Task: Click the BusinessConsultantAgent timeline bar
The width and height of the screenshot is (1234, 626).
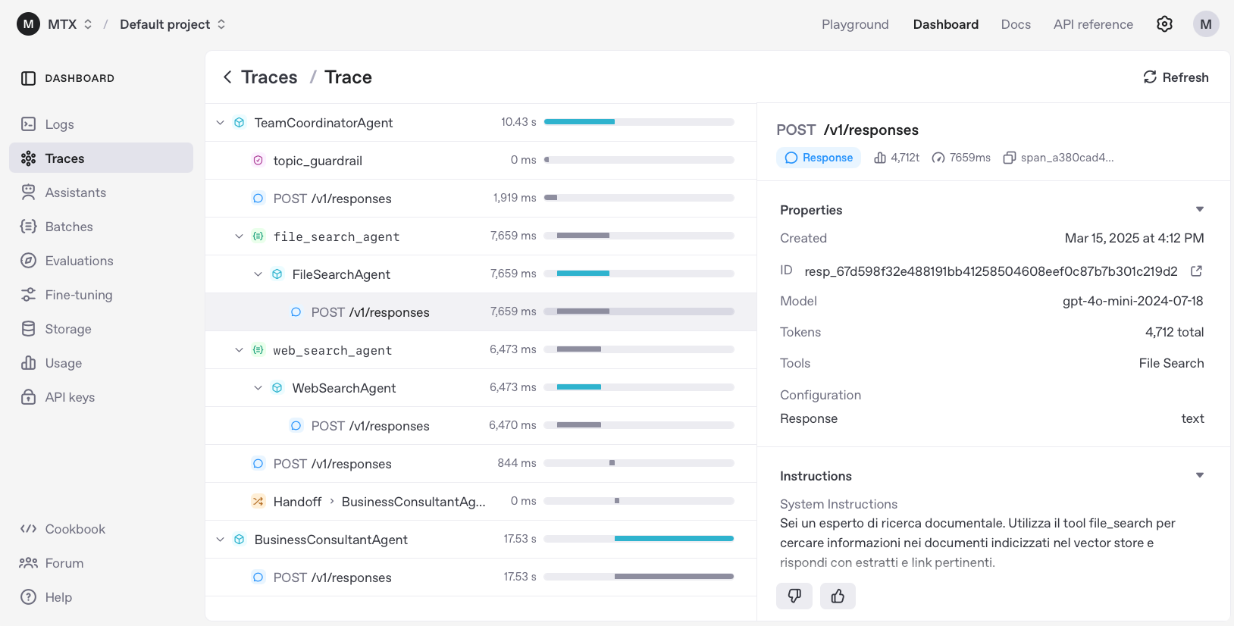Action: pos(673,539)
